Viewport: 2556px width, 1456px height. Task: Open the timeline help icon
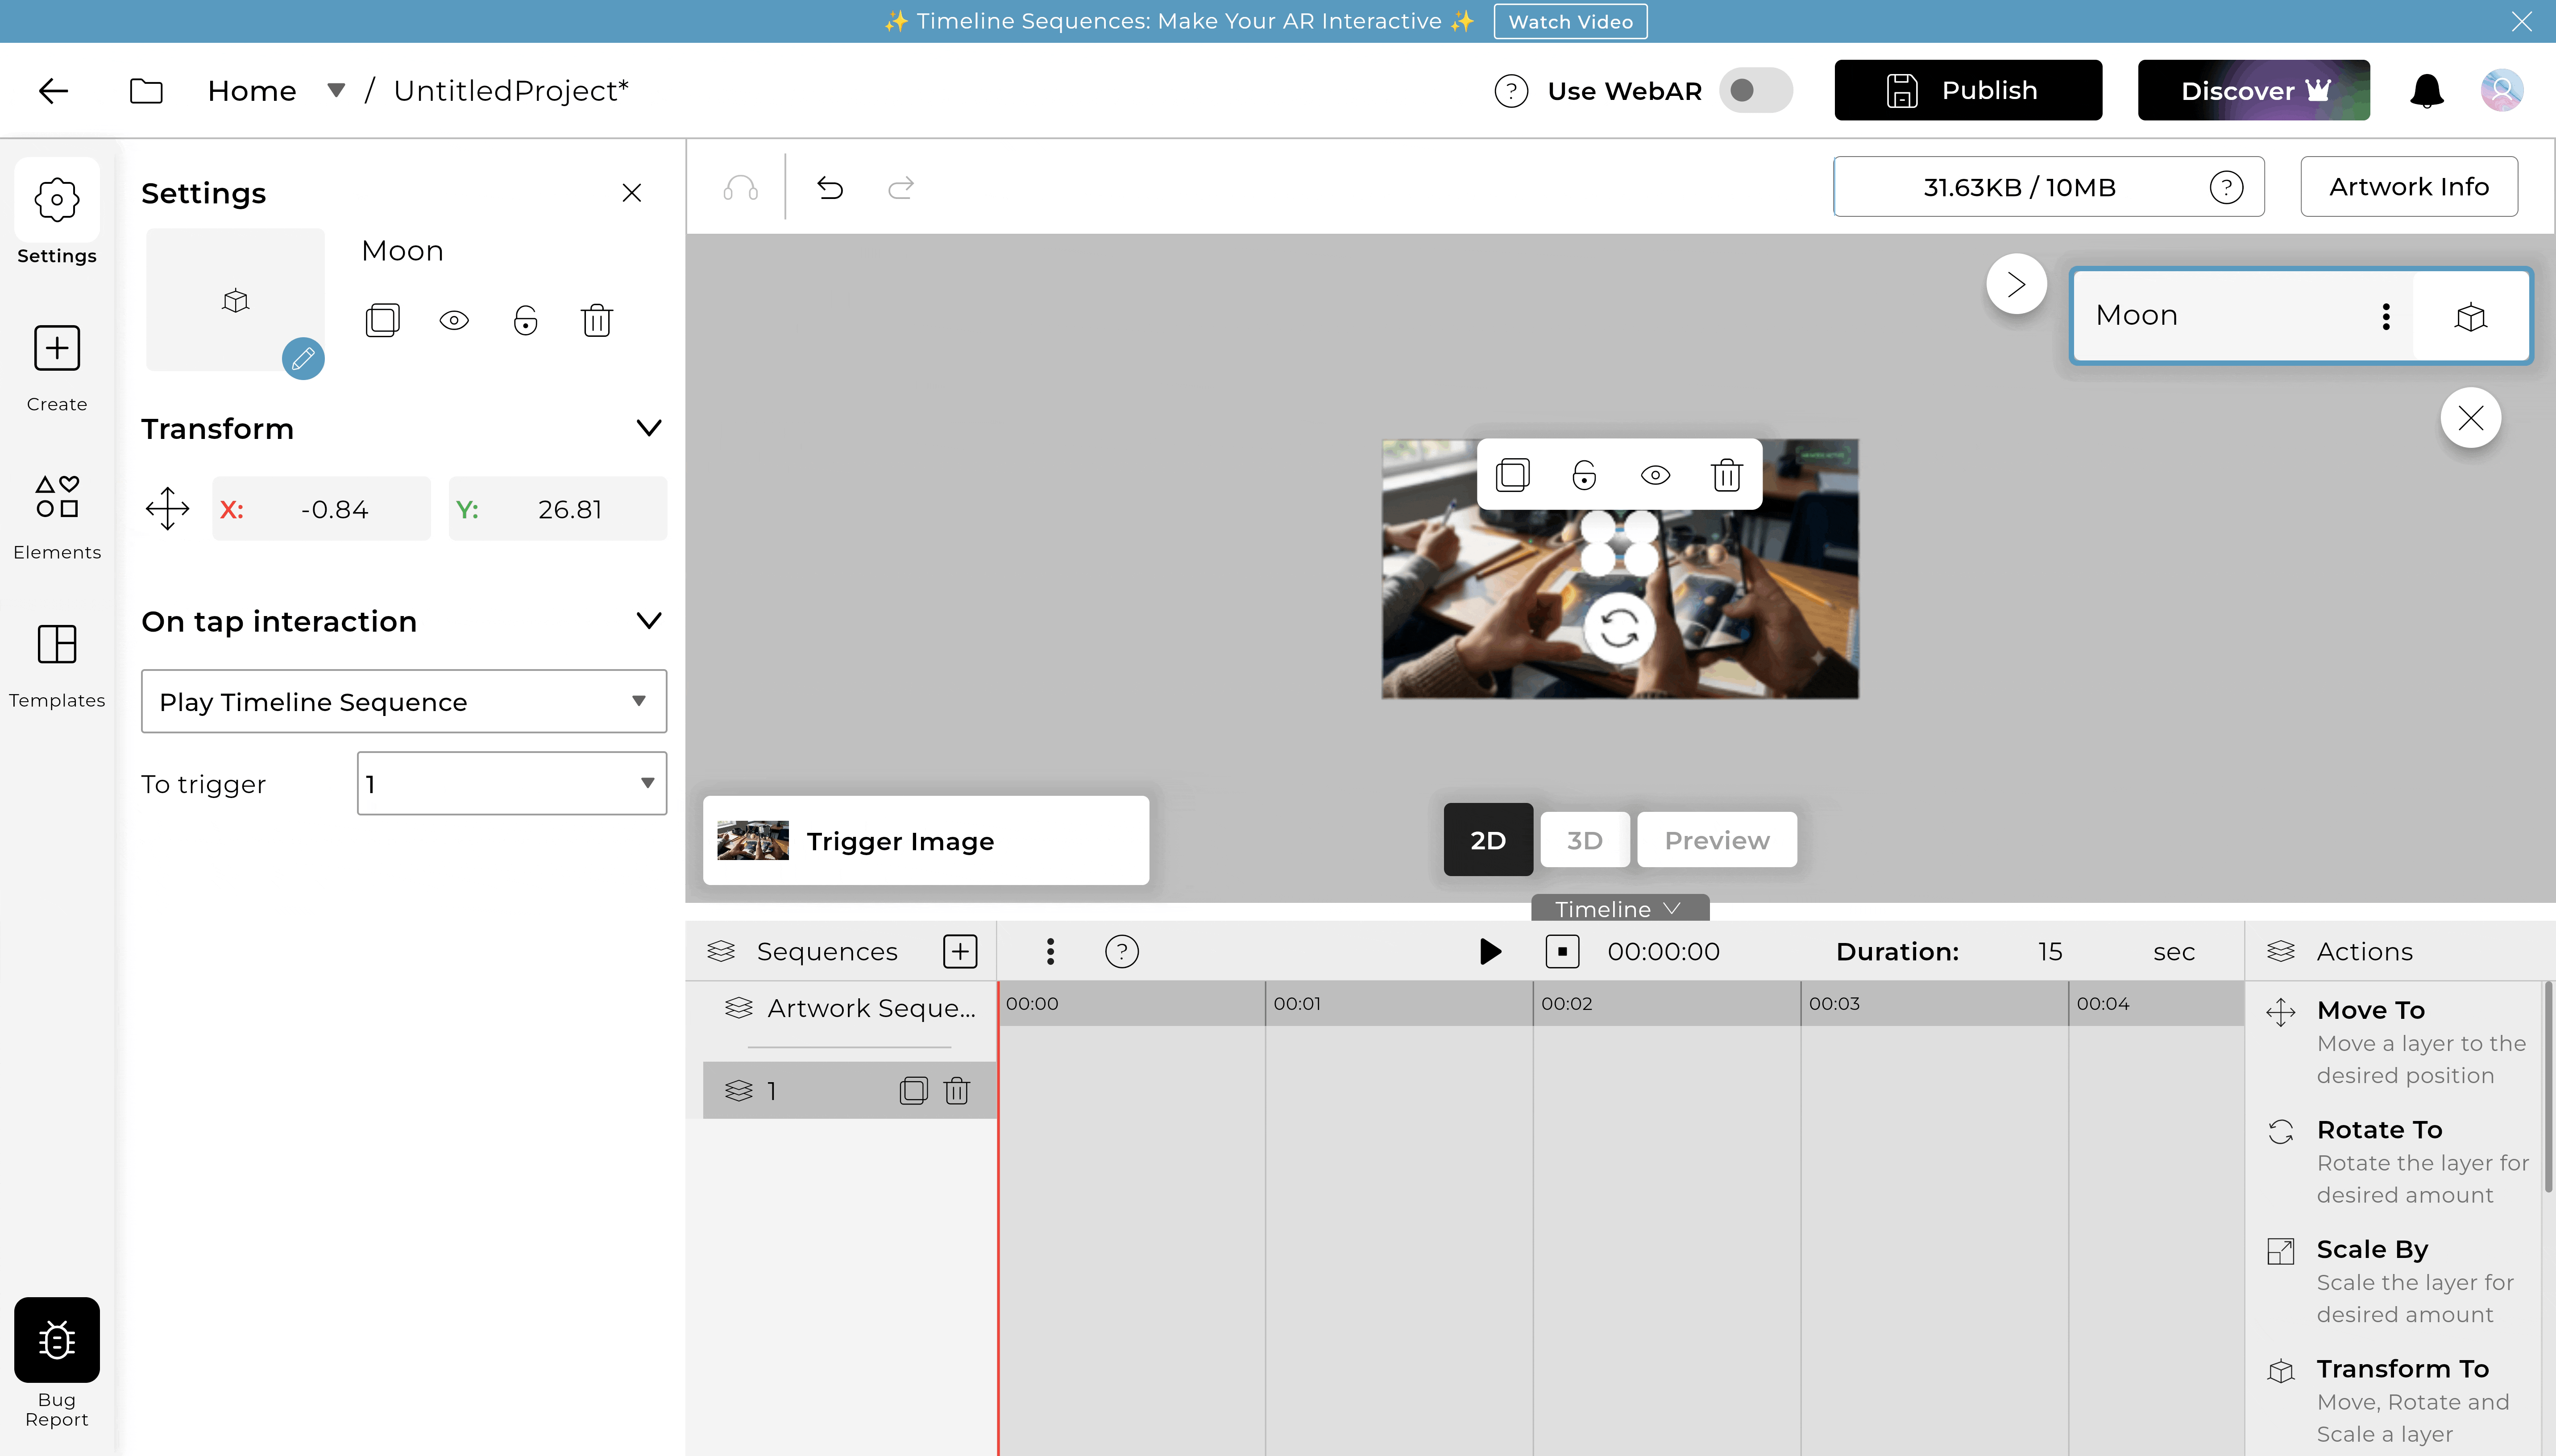point(1122,951)
